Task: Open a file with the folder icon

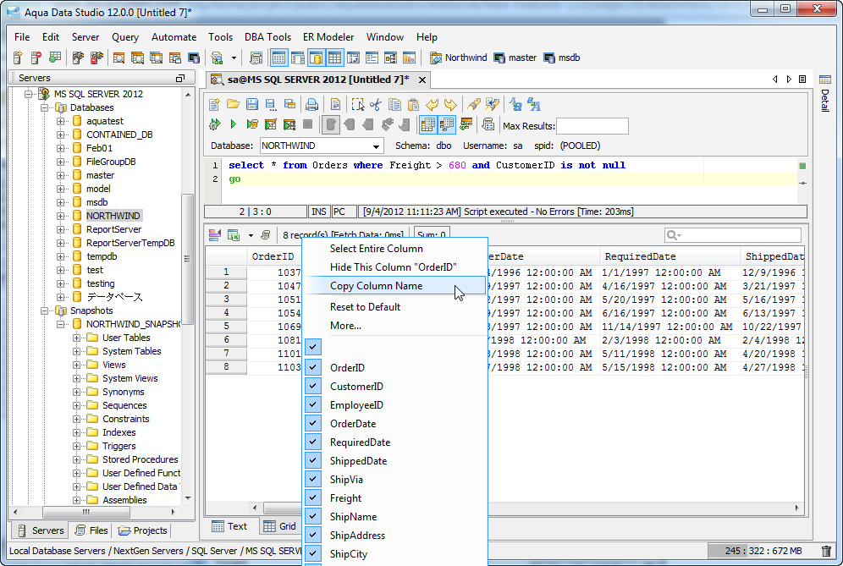Action: coord(233,105)
